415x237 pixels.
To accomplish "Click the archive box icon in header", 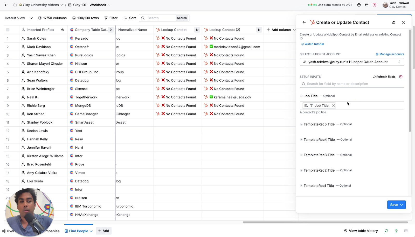I will [367, 5].
